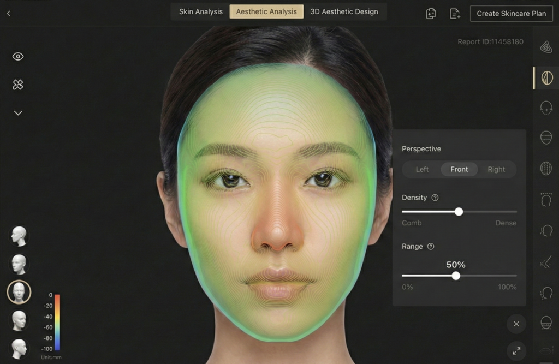Toggle the eye visibility icon
The width and height of the screenshot is (559, 364).
(x=18, y=57)
